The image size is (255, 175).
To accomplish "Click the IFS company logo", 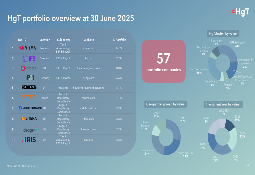I will pos(29,59).
